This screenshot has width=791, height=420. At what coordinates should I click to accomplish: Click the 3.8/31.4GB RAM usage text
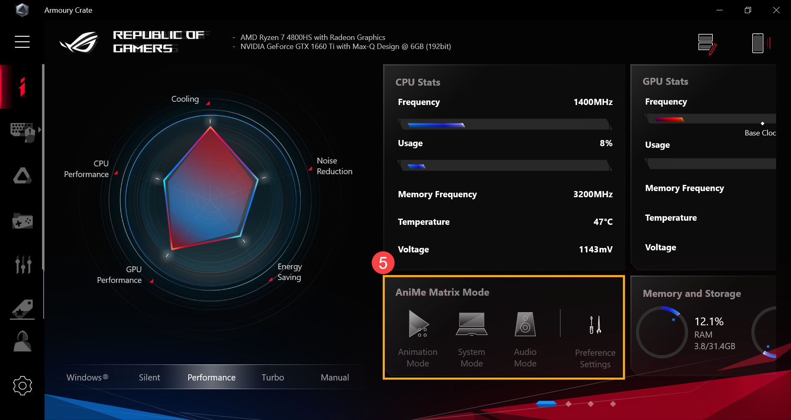point(715,346)
